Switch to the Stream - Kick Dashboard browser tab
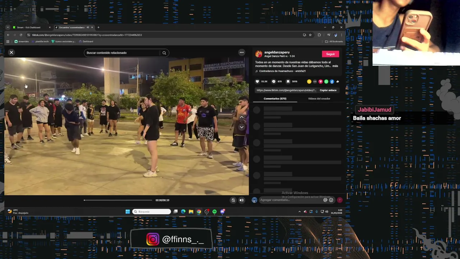 coord(31,27)
